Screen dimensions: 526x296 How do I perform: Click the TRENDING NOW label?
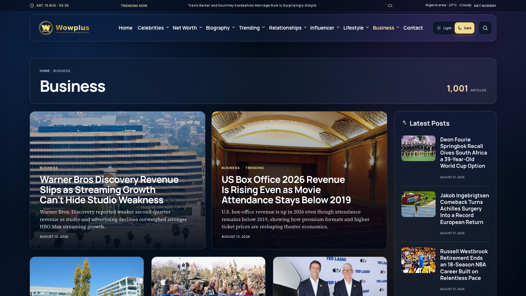tap(134, 6)
